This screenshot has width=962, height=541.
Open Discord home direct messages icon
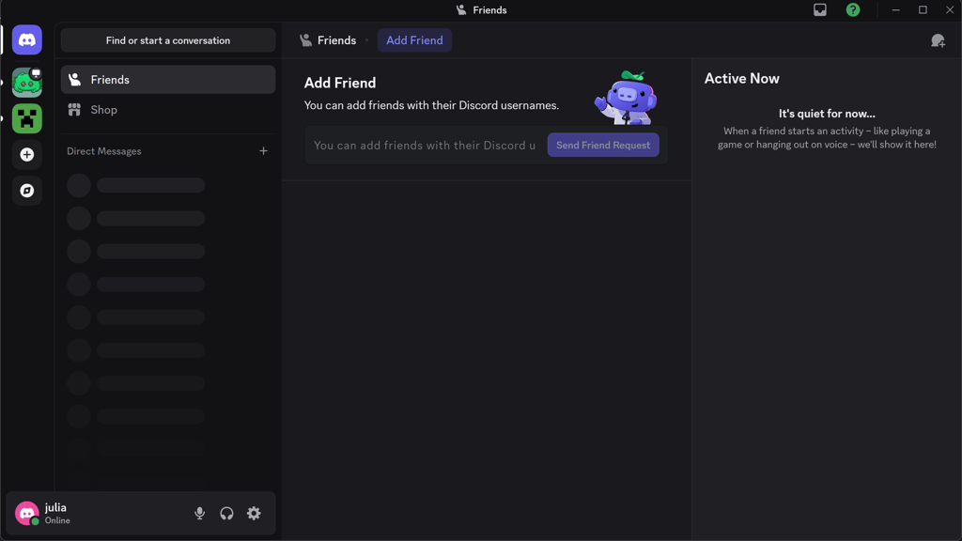pos(27,39)
